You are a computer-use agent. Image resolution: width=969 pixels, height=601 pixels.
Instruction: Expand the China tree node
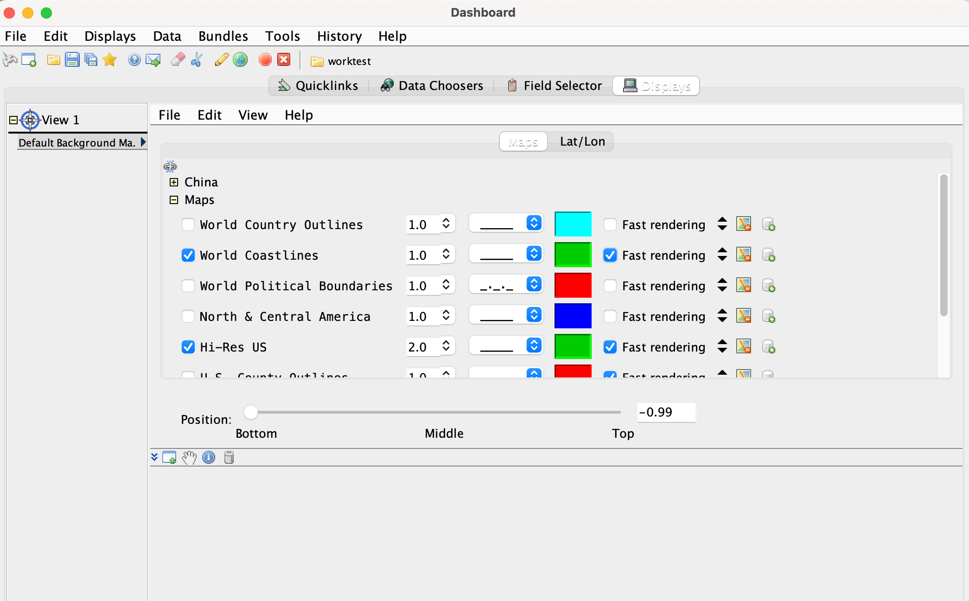click(x=174, y=182)
